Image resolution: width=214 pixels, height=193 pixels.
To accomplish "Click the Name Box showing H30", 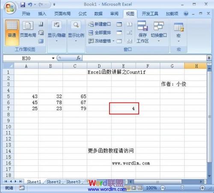I will click(x=27, y=58).
